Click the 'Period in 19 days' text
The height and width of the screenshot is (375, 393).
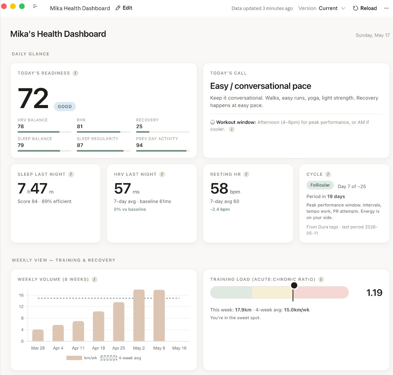pyautogui.click(x=325, y=197)
